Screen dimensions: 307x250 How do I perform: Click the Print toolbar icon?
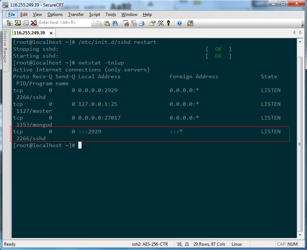coord(142,23)
